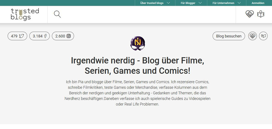Open the 3.184 Facebook followers badge
This screenshot has width=272, height=129.
coord(39,36)
